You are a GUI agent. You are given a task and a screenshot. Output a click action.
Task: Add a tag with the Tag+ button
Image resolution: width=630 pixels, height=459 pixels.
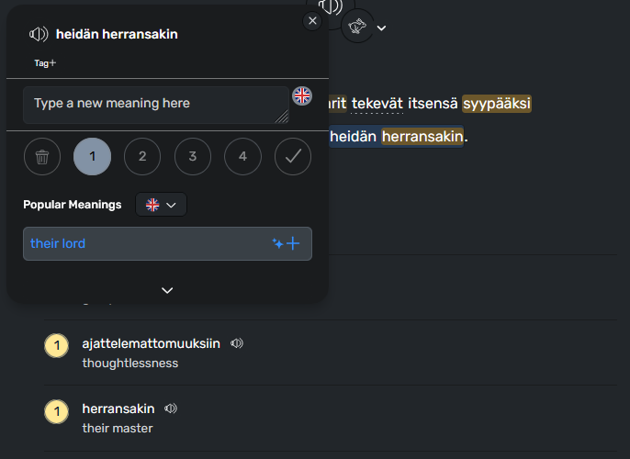[x=45, y=63]
